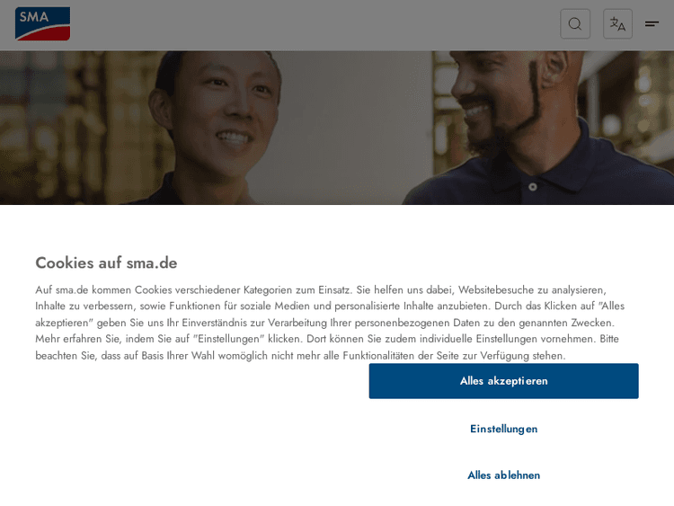Open the hamburger navigation menu
This screenshot has width=674, height=506.
(652, 24)
